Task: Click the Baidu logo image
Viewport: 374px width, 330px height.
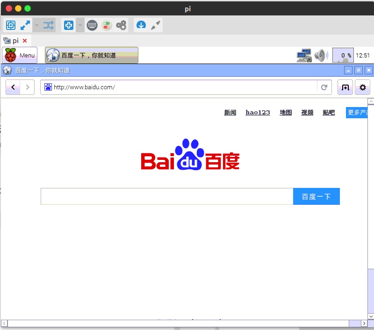Action: 190,155
